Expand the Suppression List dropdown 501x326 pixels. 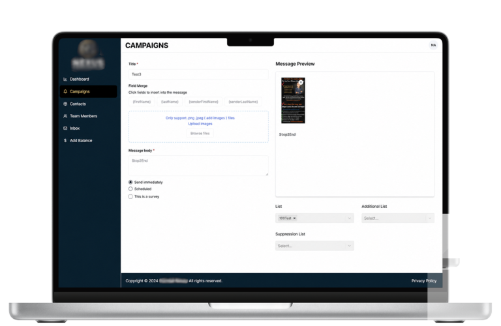314,246
